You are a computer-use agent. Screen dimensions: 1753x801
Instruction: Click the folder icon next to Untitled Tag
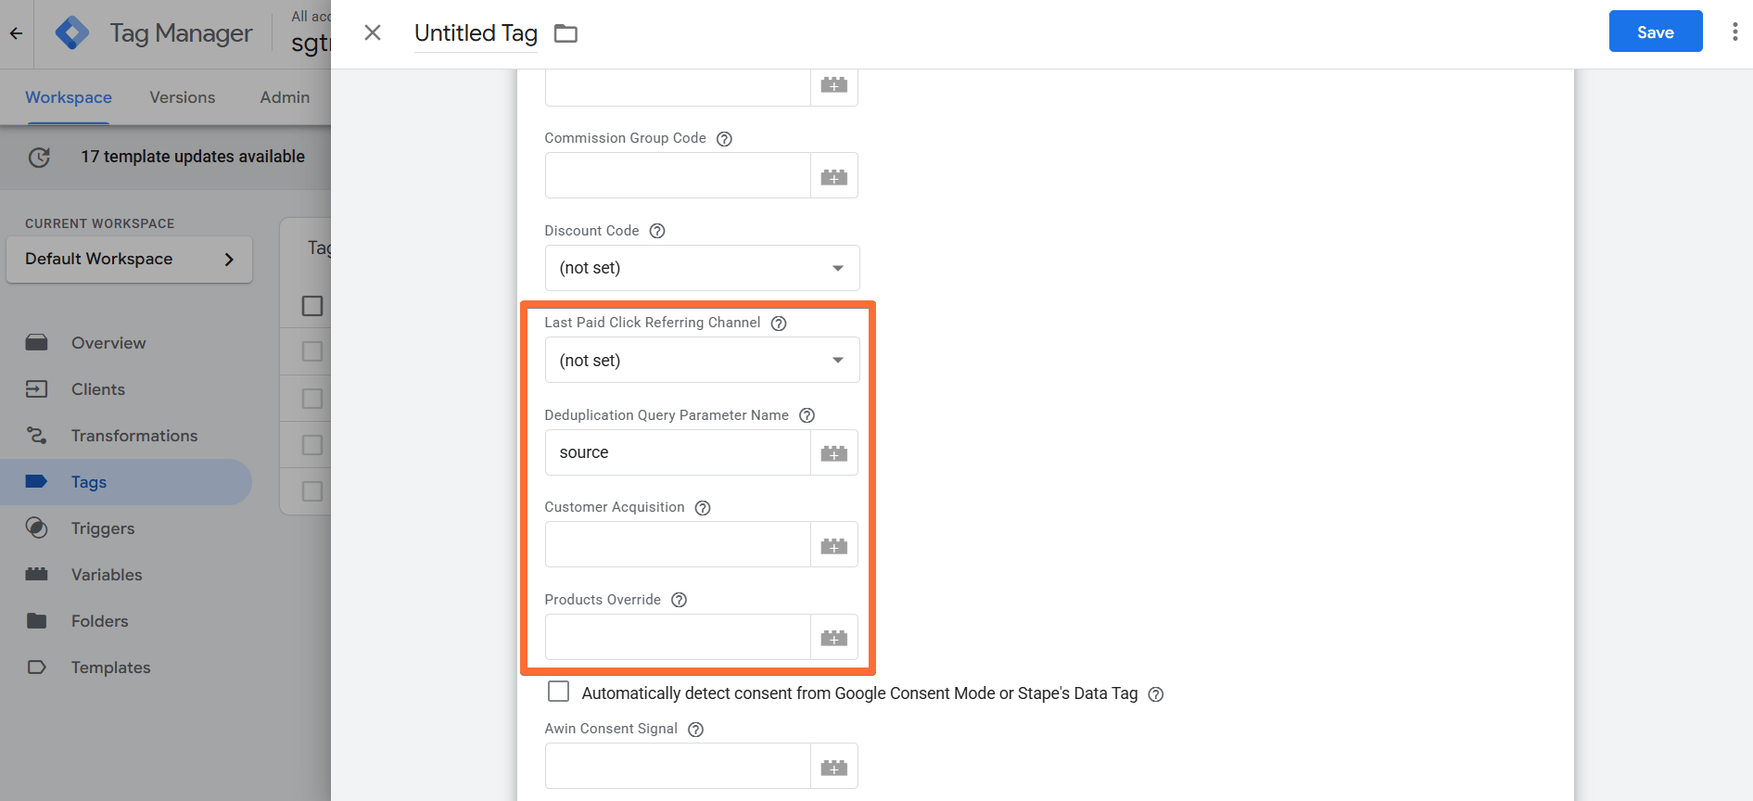[x=565, y=33]
